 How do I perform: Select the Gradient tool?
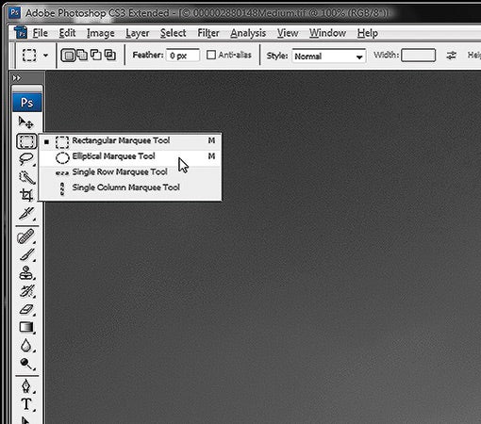coord(26,327)
